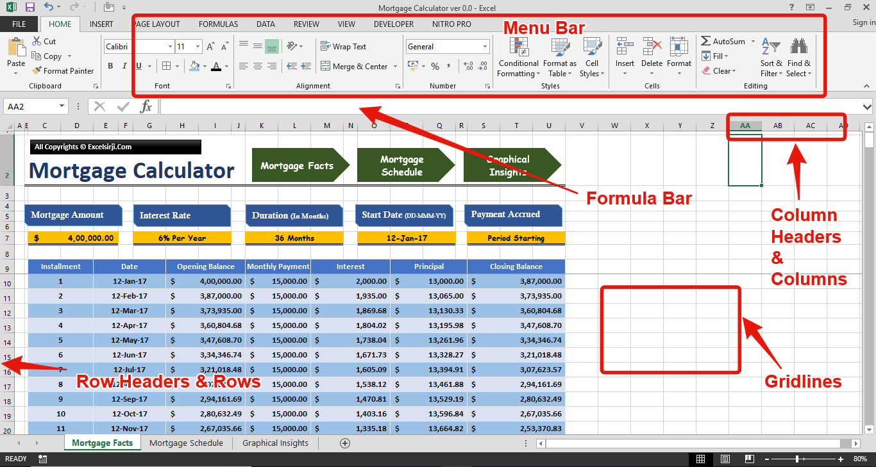Switch to the FORMULAS tab
Viewport: 876px width, 467px height.
pyautogui.click(x=218, y=24)
